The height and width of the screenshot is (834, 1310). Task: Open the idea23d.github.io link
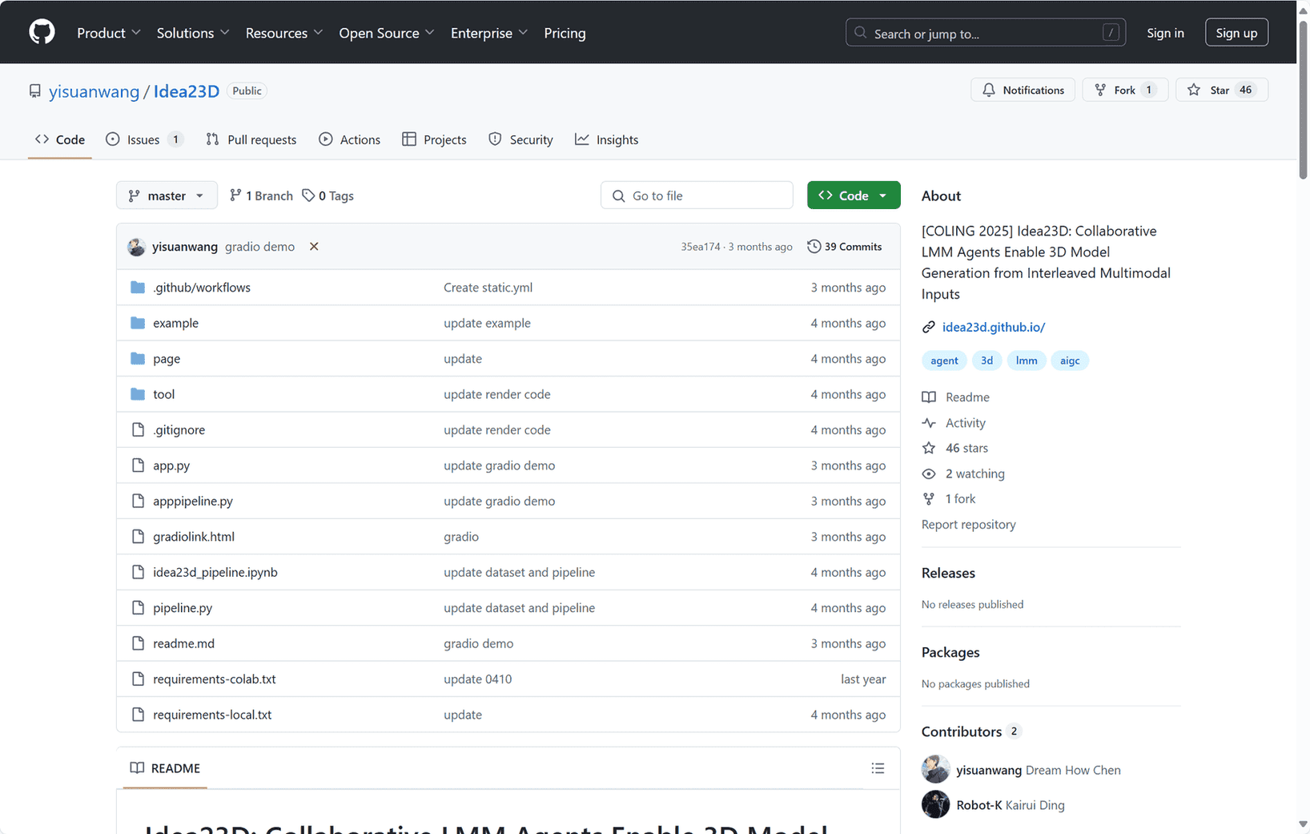993,327
